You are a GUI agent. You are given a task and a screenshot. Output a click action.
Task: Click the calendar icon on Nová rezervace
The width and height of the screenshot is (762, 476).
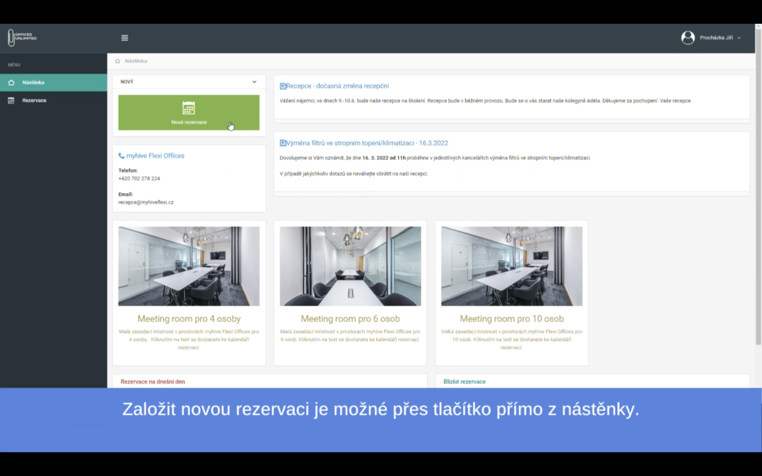[x=189, y=108]
